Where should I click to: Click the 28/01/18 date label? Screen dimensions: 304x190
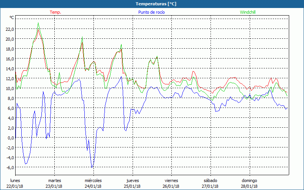coord(249,186)
